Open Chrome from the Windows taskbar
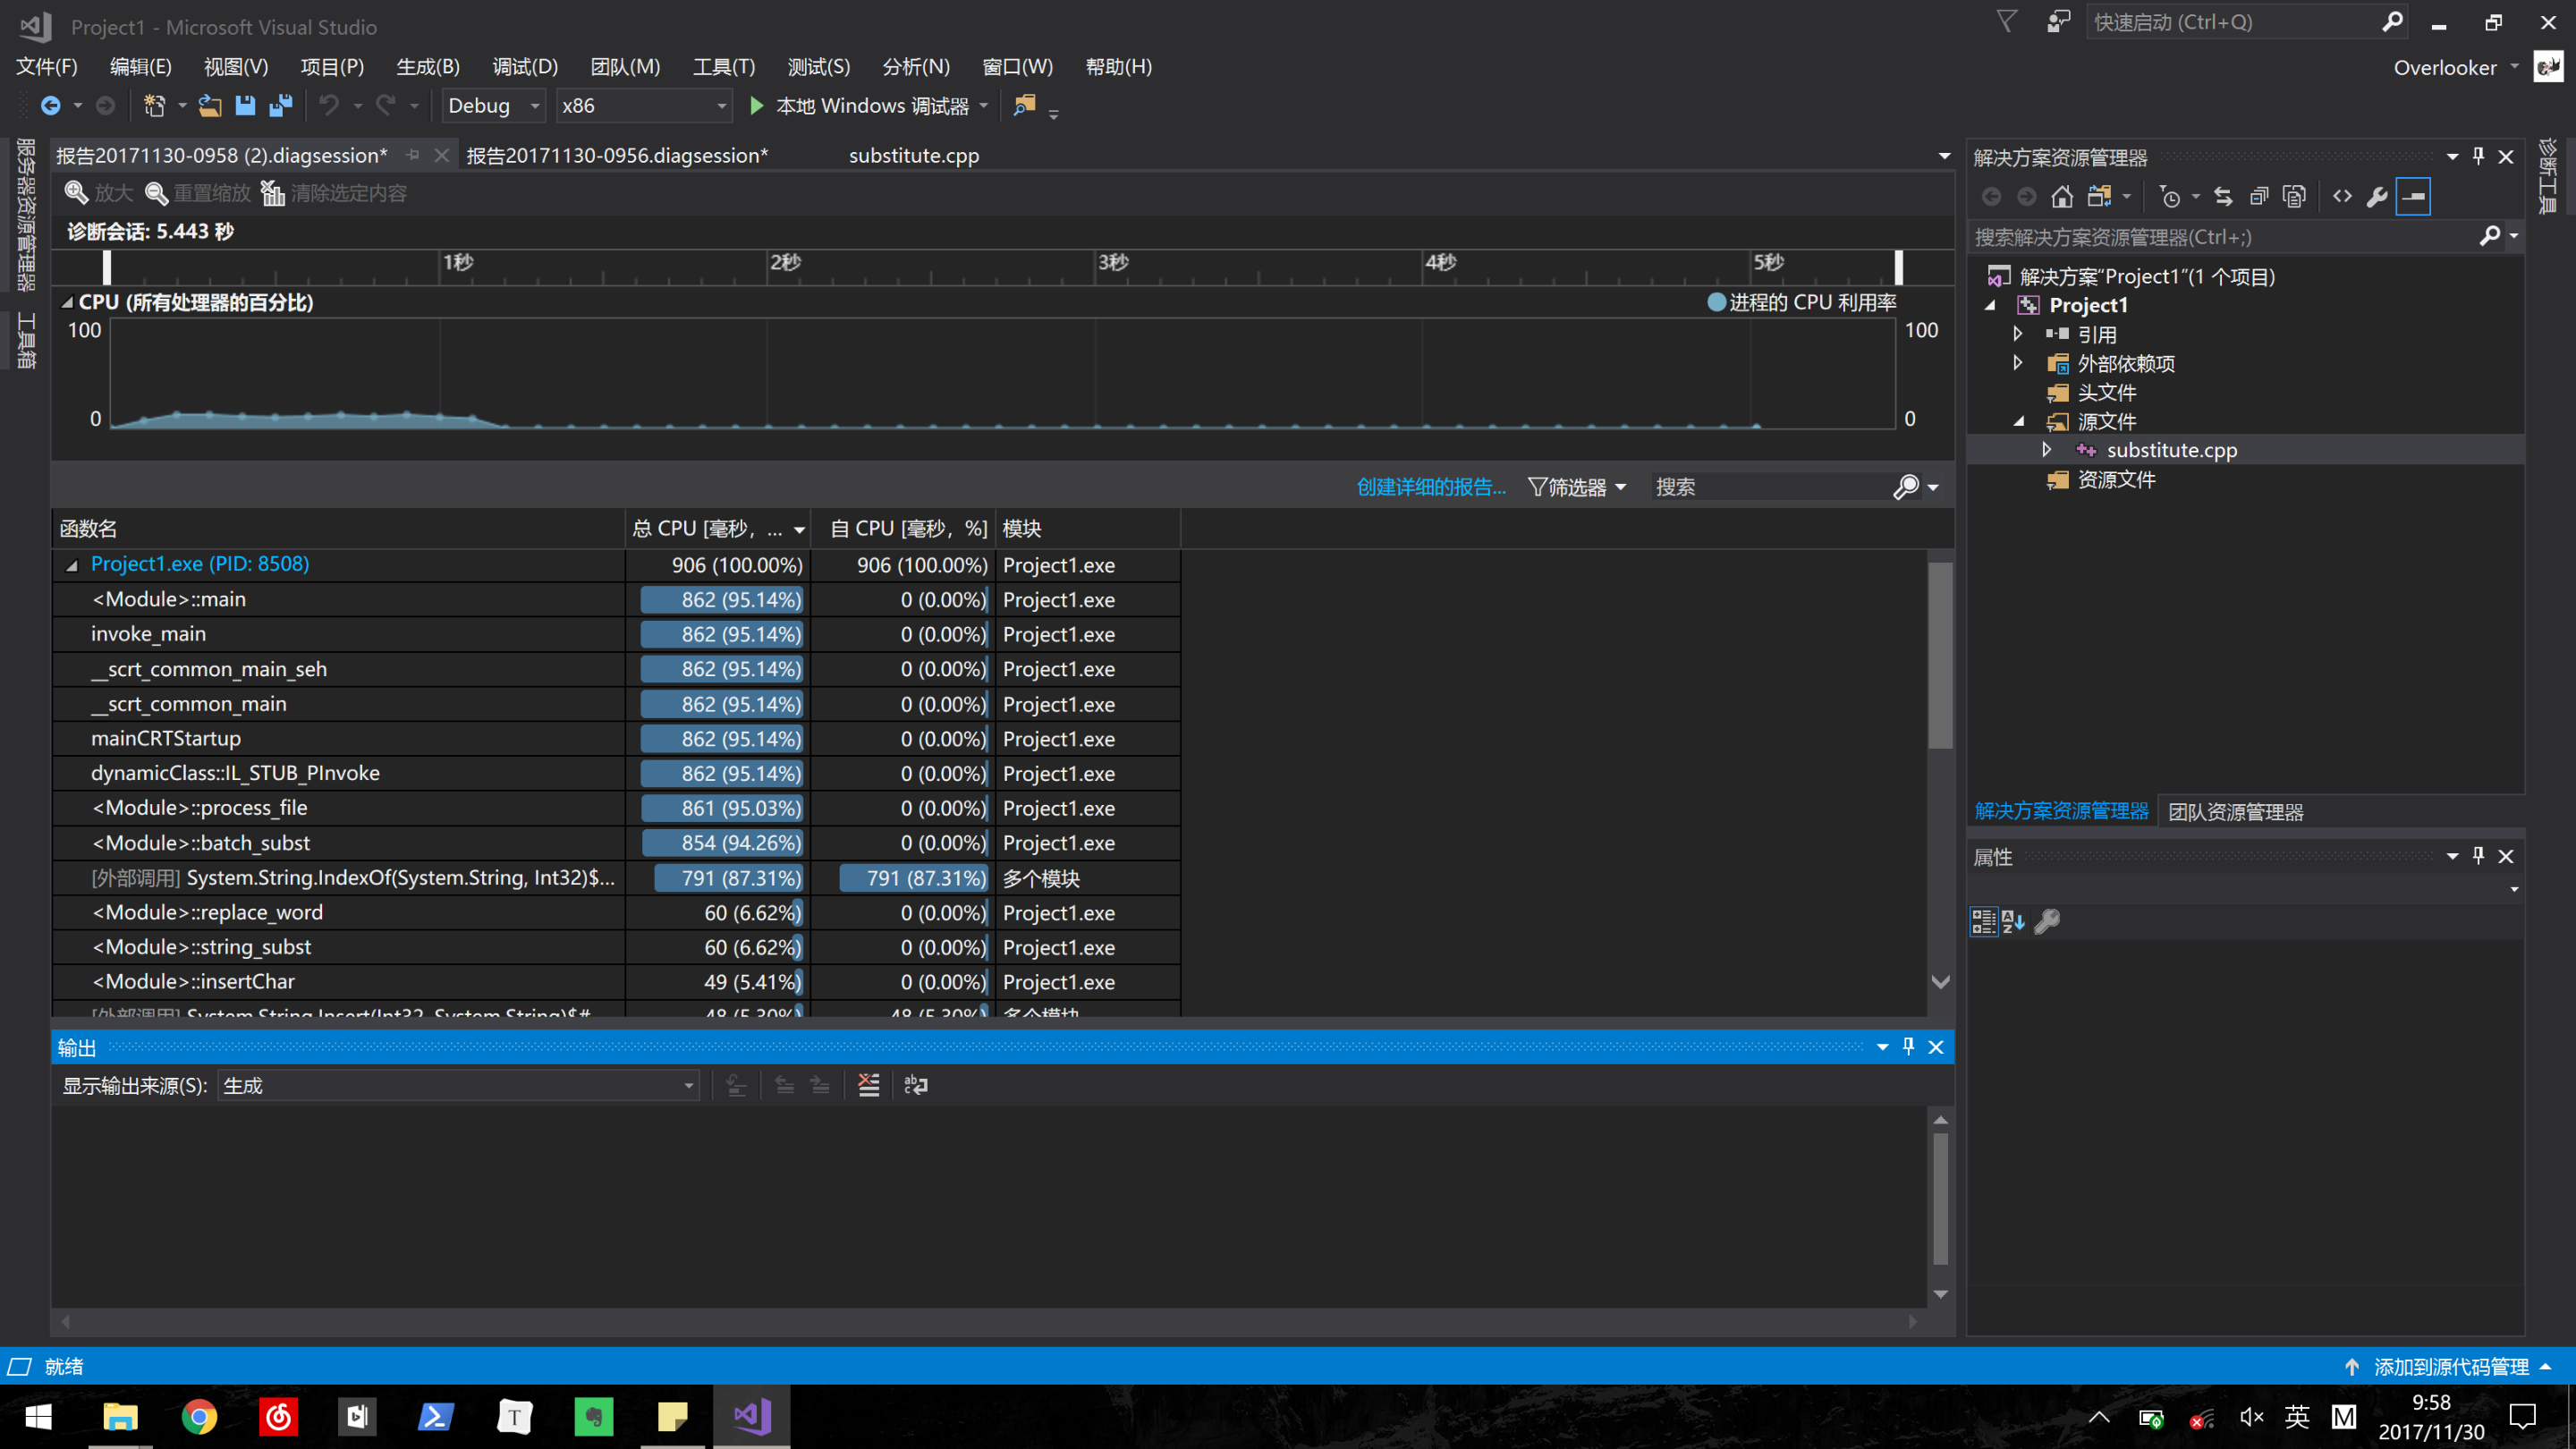Screen dimensions: 2576x1449 pos(199,1417)
